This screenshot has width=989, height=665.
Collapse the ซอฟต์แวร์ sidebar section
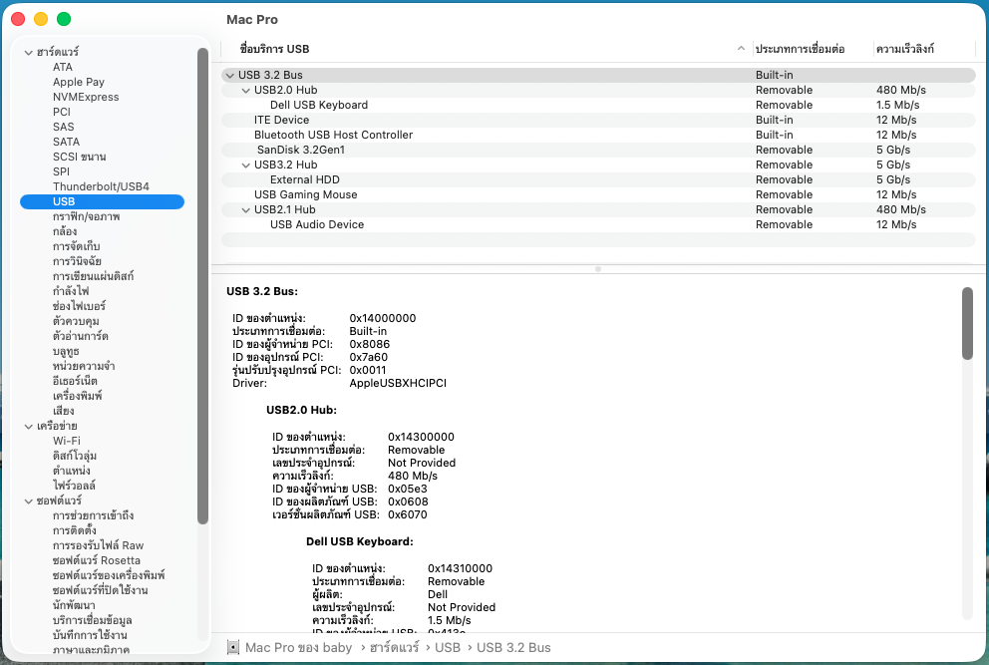(28, 501)
